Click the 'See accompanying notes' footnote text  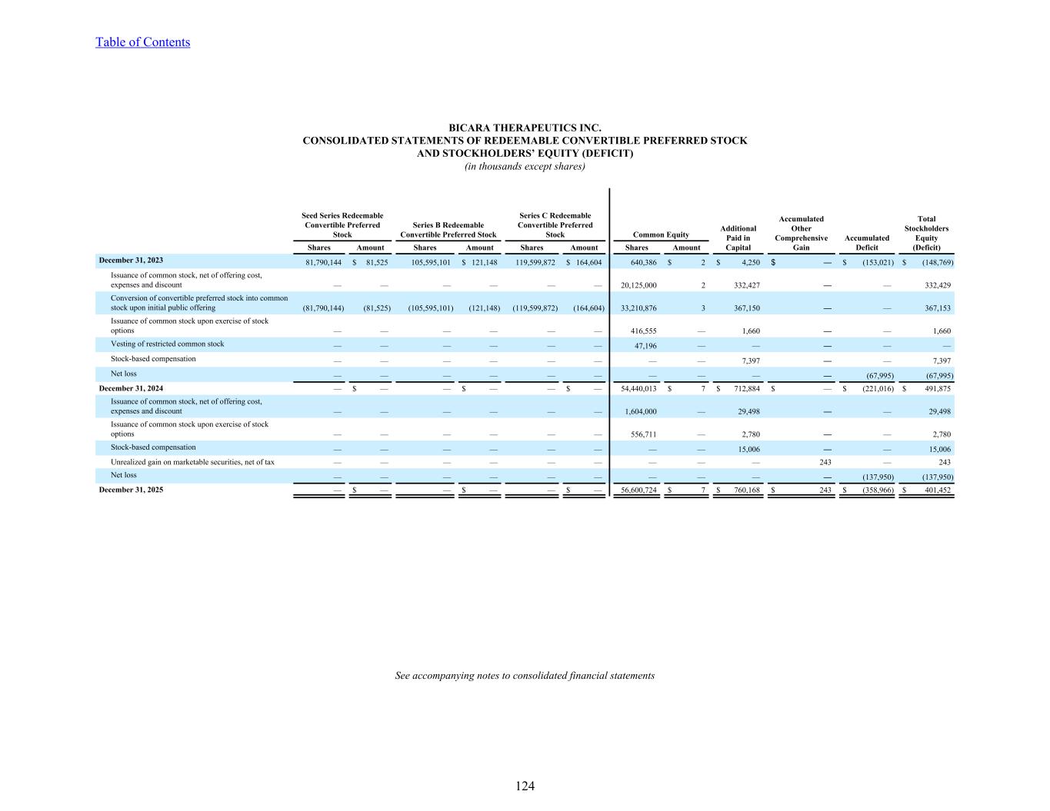525,676
